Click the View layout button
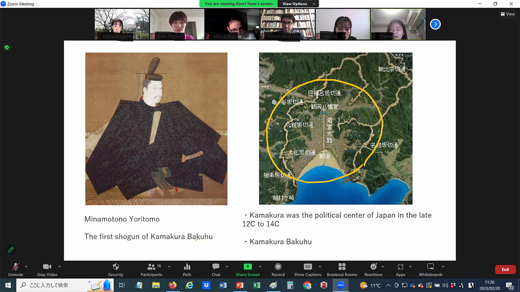 [508, 14]
